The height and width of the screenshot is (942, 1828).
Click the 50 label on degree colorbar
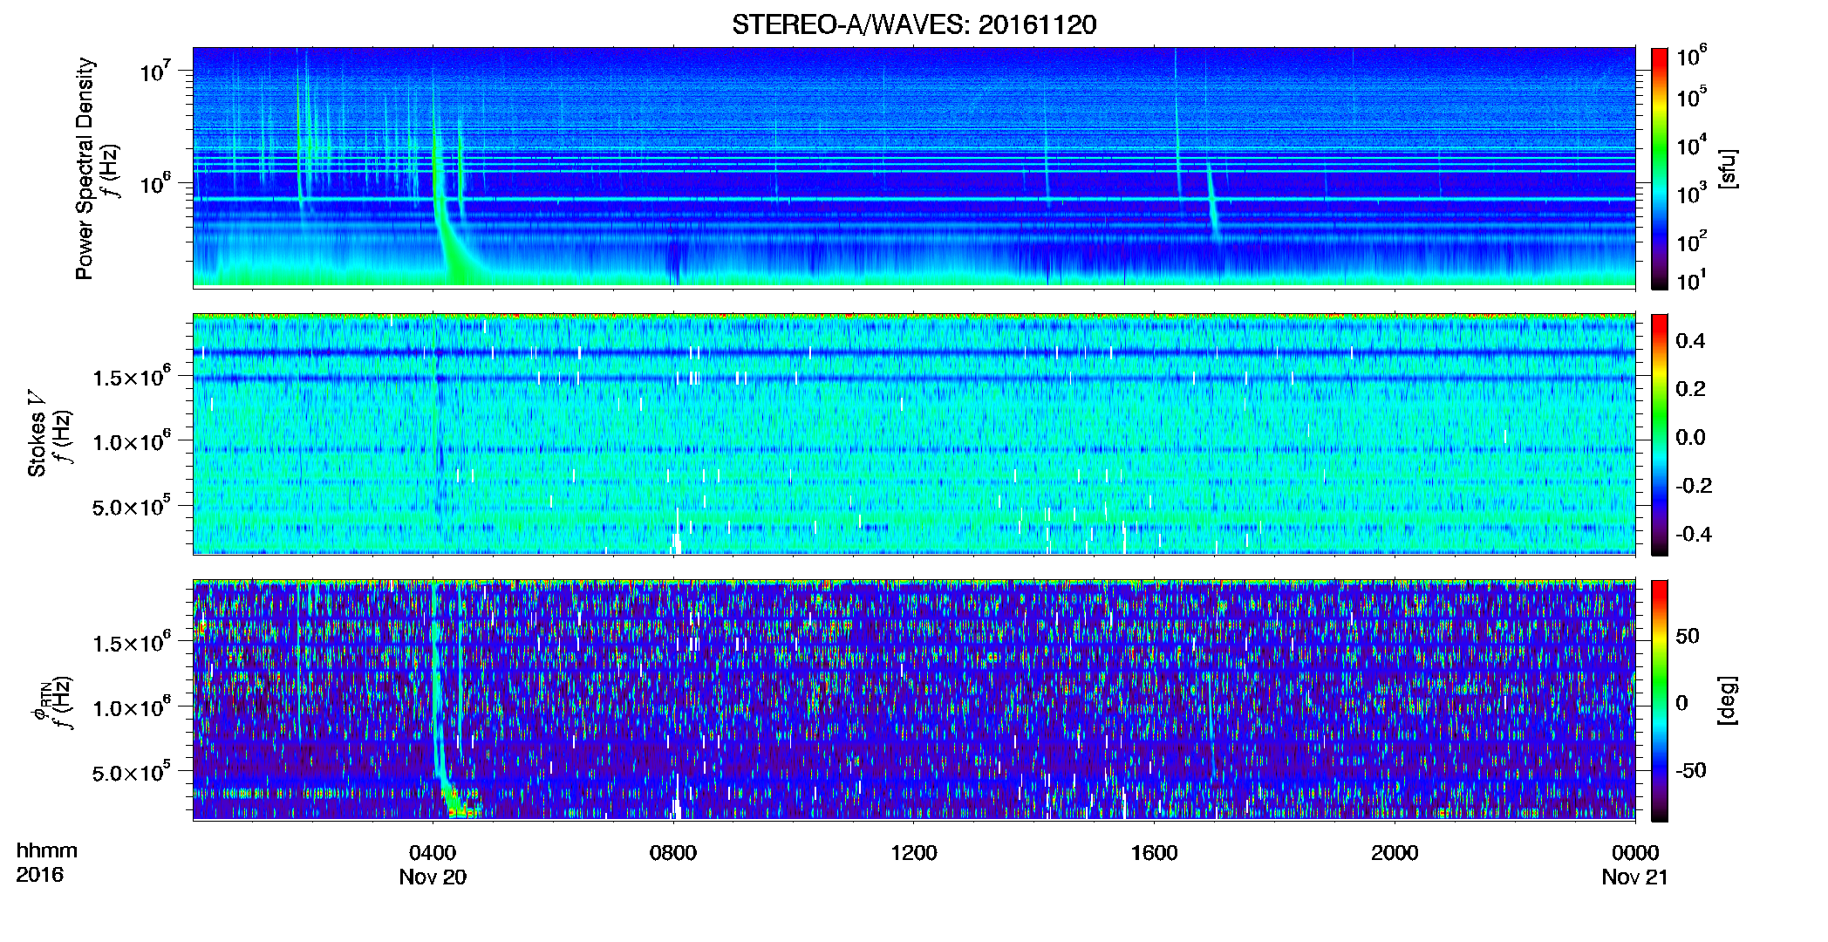pyautogui.click(x=1688, y=636)
